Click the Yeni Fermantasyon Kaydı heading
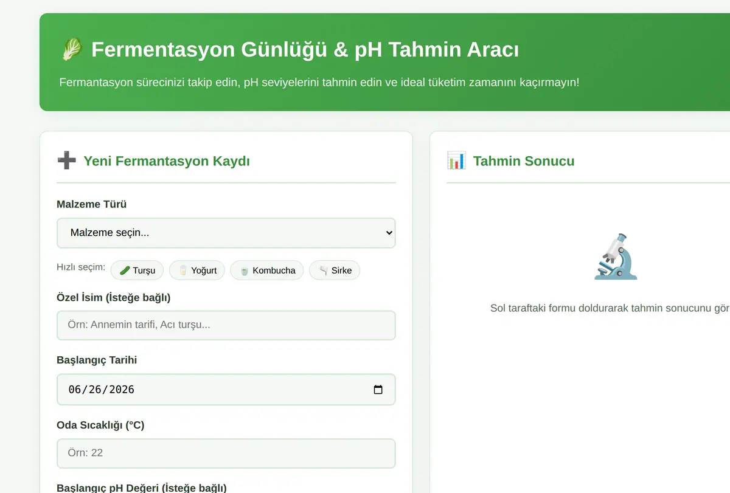Viewport: 730px width, 493px height. click(167, 161)
